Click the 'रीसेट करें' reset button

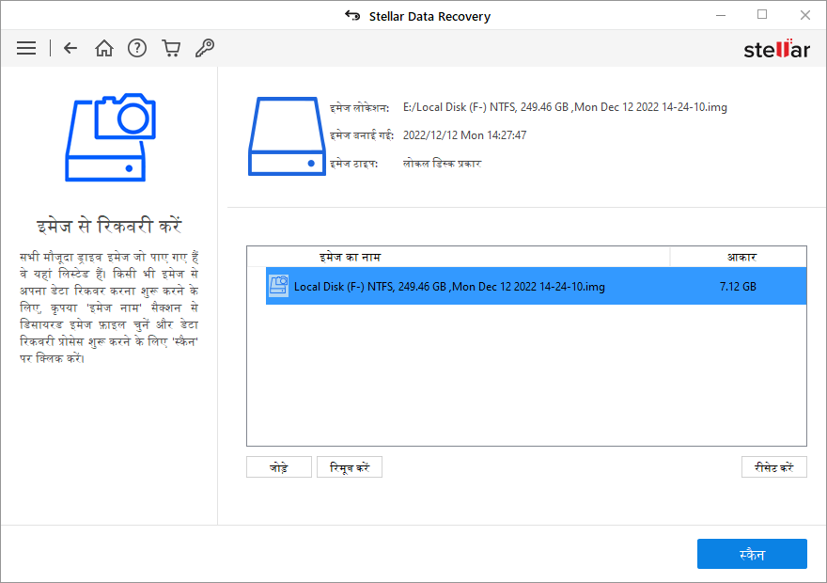(x=773, y=467)
